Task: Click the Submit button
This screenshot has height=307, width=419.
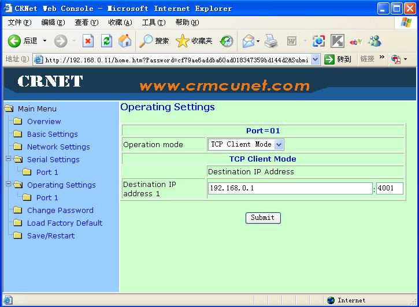Action: pos(263,218)
